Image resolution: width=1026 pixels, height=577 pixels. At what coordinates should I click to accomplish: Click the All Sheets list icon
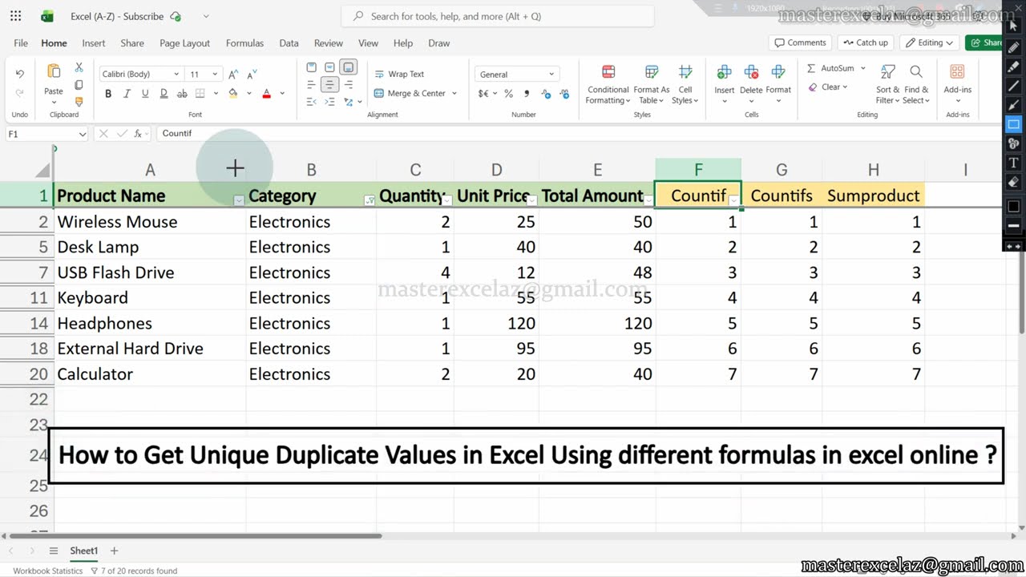(54, 551)
